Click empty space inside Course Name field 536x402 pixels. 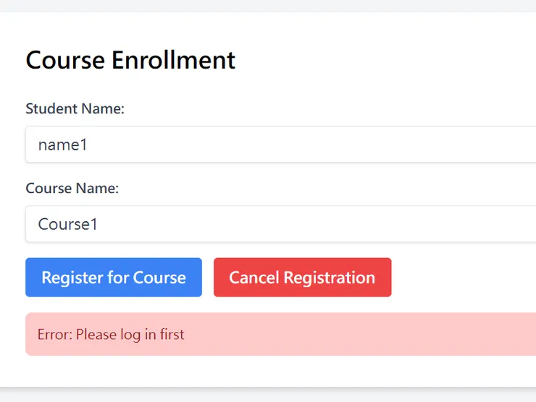pyautogui.click(x=326, y=224)
